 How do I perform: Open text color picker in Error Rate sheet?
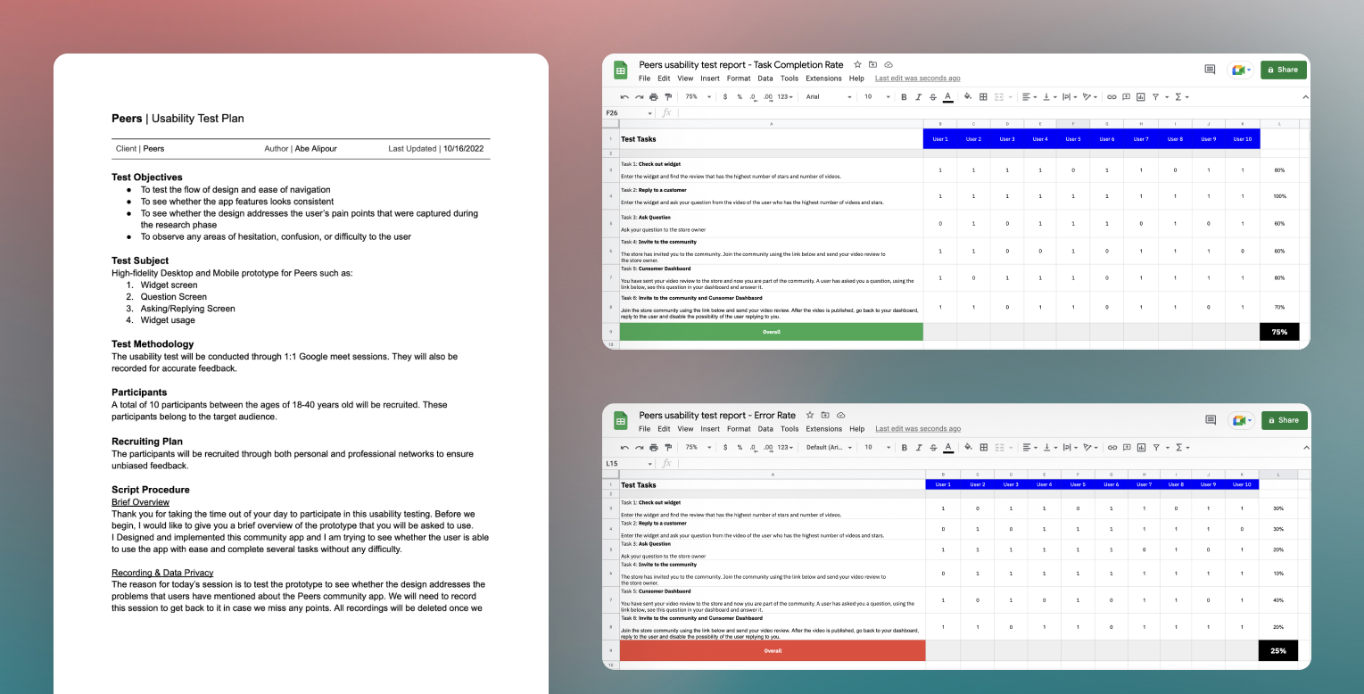pos(948,447)
